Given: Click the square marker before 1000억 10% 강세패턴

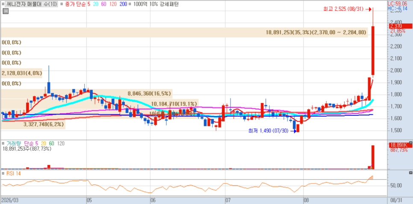Looking at the screenshot, I should (x=130, y=4).
